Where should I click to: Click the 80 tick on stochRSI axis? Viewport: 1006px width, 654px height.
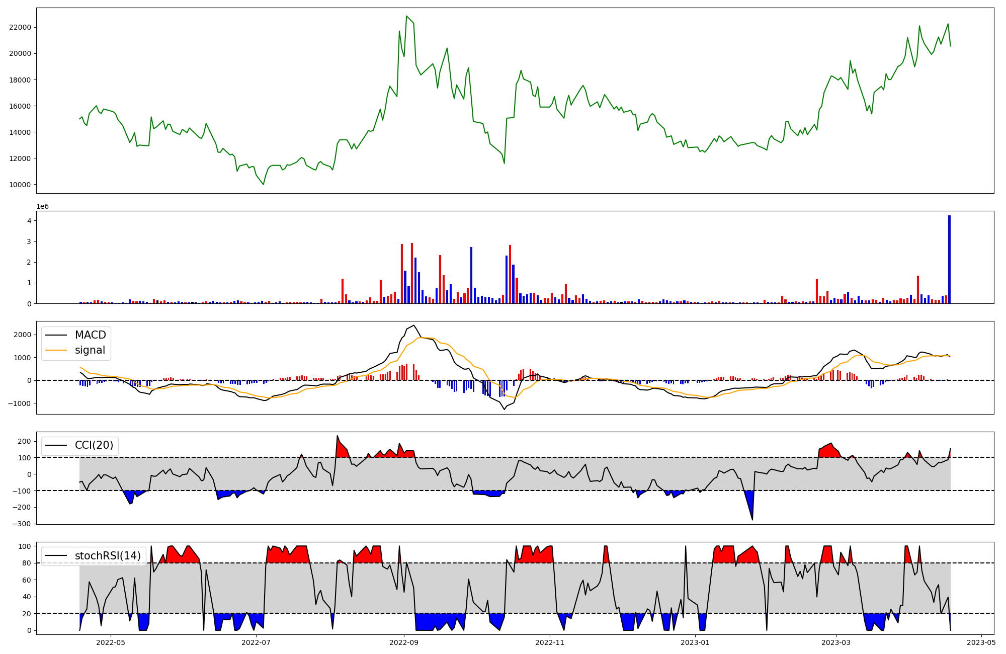[27, 563]
